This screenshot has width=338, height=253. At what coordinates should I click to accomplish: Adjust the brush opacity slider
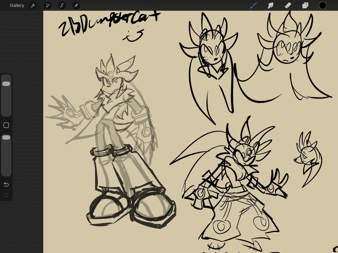click(x=6, y=156)
